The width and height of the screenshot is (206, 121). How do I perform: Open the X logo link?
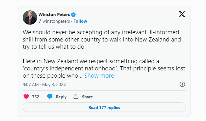pyautogui.click(x=182, y=14)
